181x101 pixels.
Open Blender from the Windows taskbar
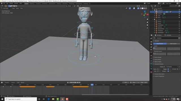tap(63, 99)
